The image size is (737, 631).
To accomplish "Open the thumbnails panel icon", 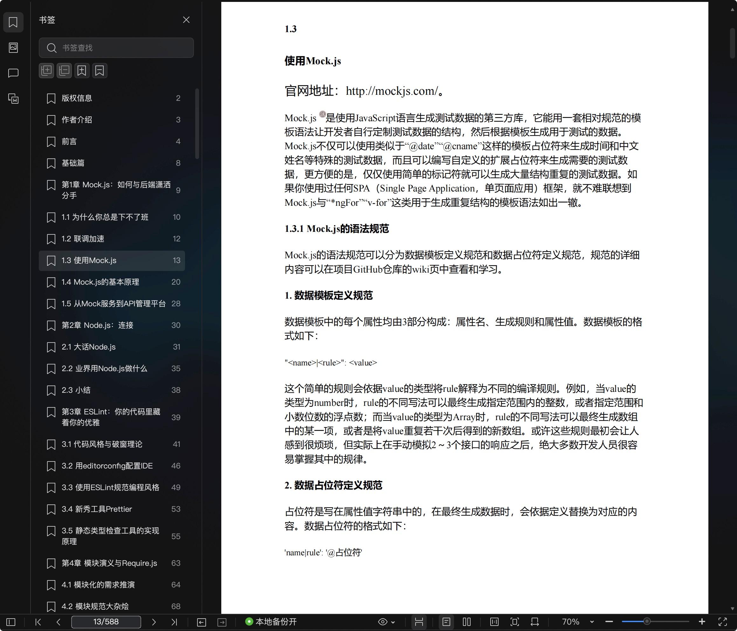I will [13, 48].
